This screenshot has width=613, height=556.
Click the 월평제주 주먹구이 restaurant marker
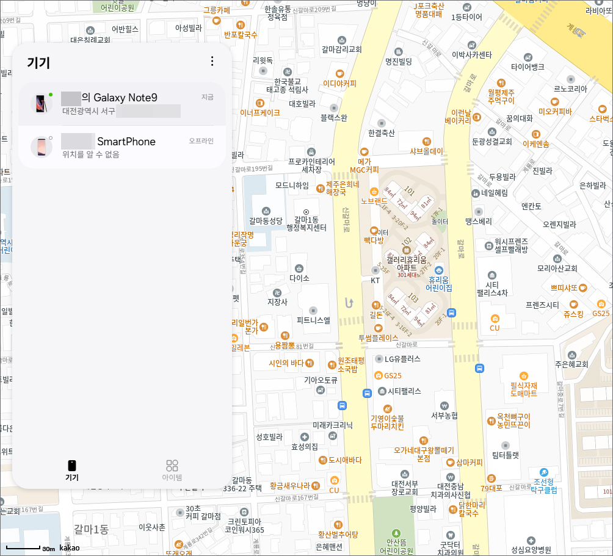pos(501,83)
